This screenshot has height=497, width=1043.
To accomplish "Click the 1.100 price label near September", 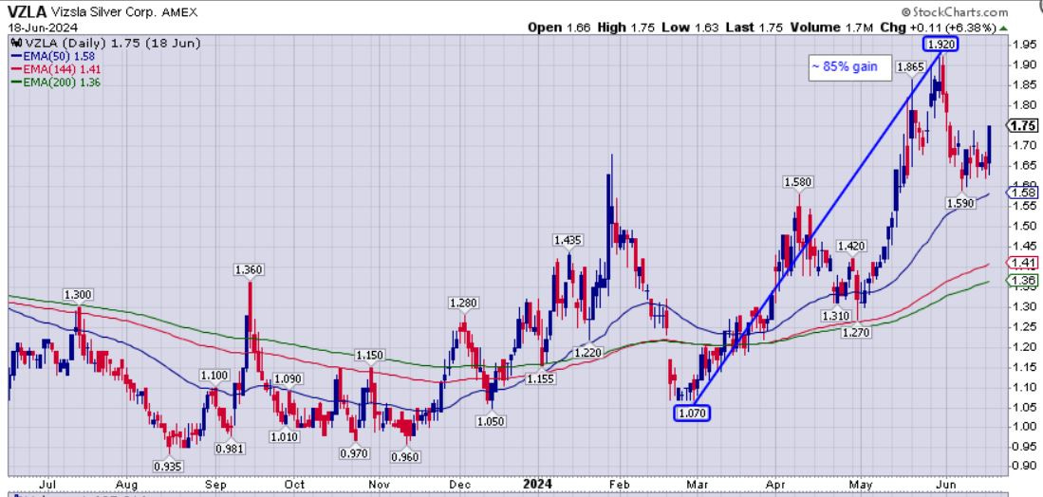I will [x=214, y=376].
